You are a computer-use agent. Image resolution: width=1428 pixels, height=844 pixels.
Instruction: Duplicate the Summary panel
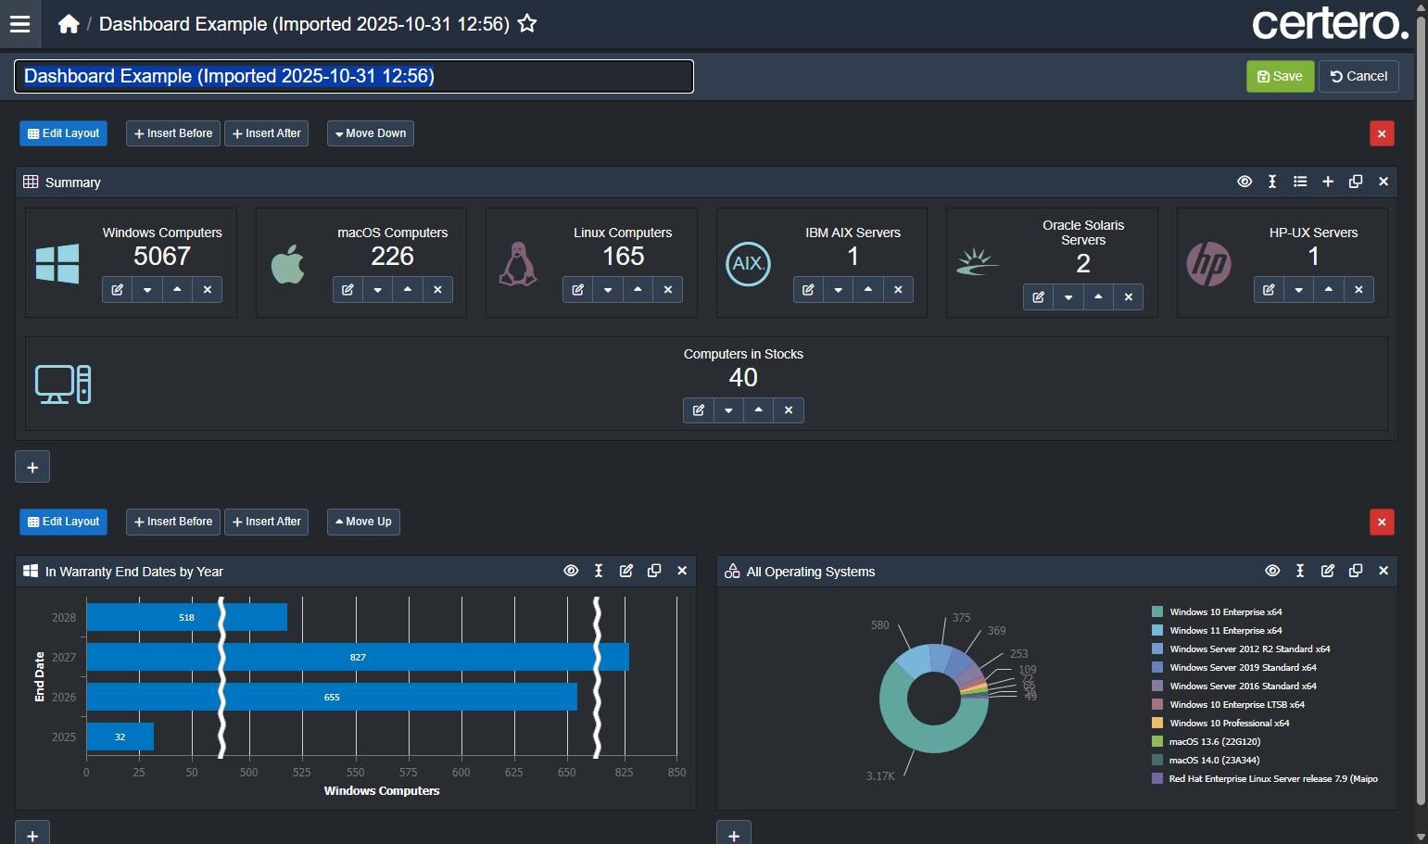click(x=1356, y=183)
